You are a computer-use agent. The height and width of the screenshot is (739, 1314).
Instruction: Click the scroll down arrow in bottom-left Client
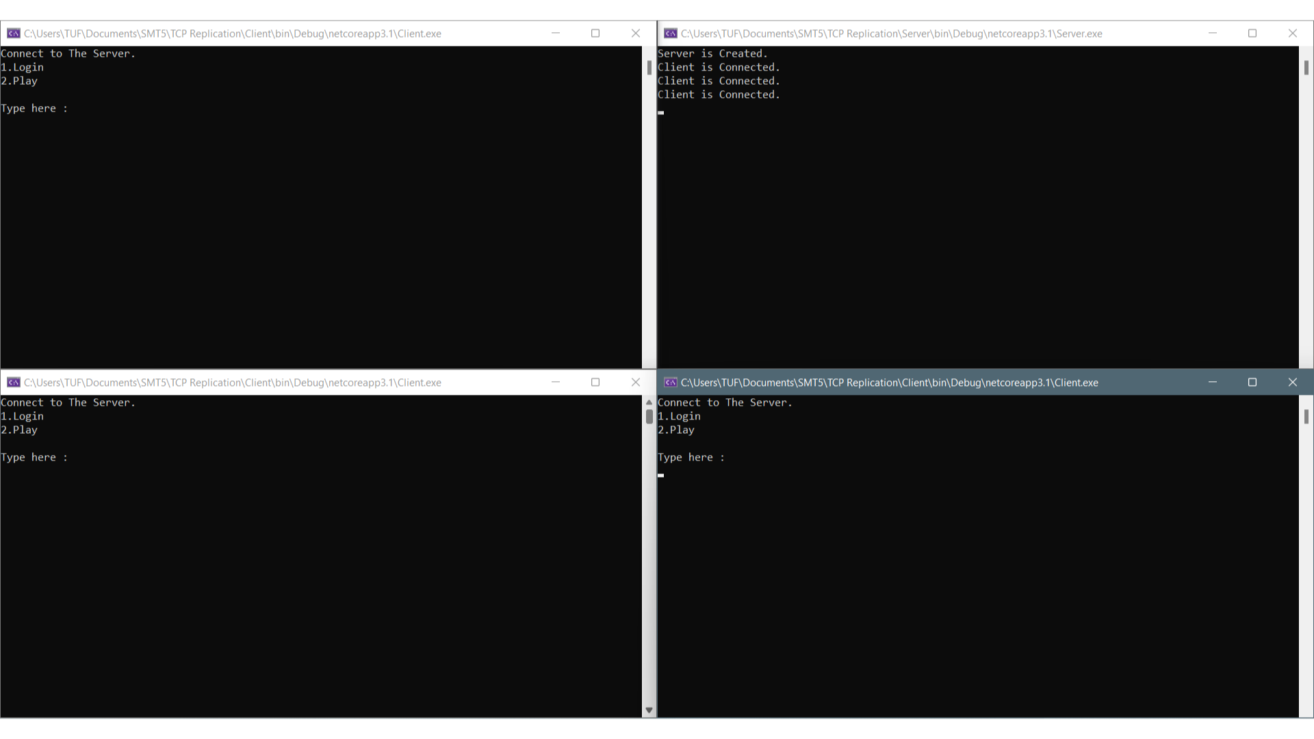tap(649, 710)
